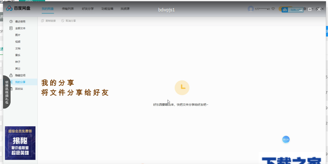Image resolution: width=328 pixels, height=164 pixels.
Task: Open the 超级会员免费领 promo banner
Action: (20, 143)
